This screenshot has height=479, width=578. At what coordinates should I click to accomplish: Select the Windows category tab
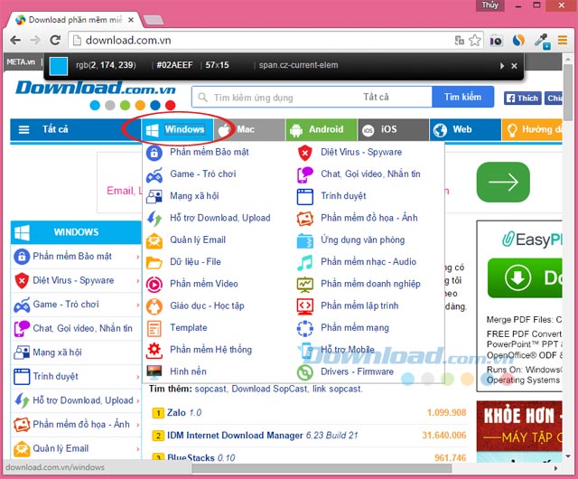177,129
